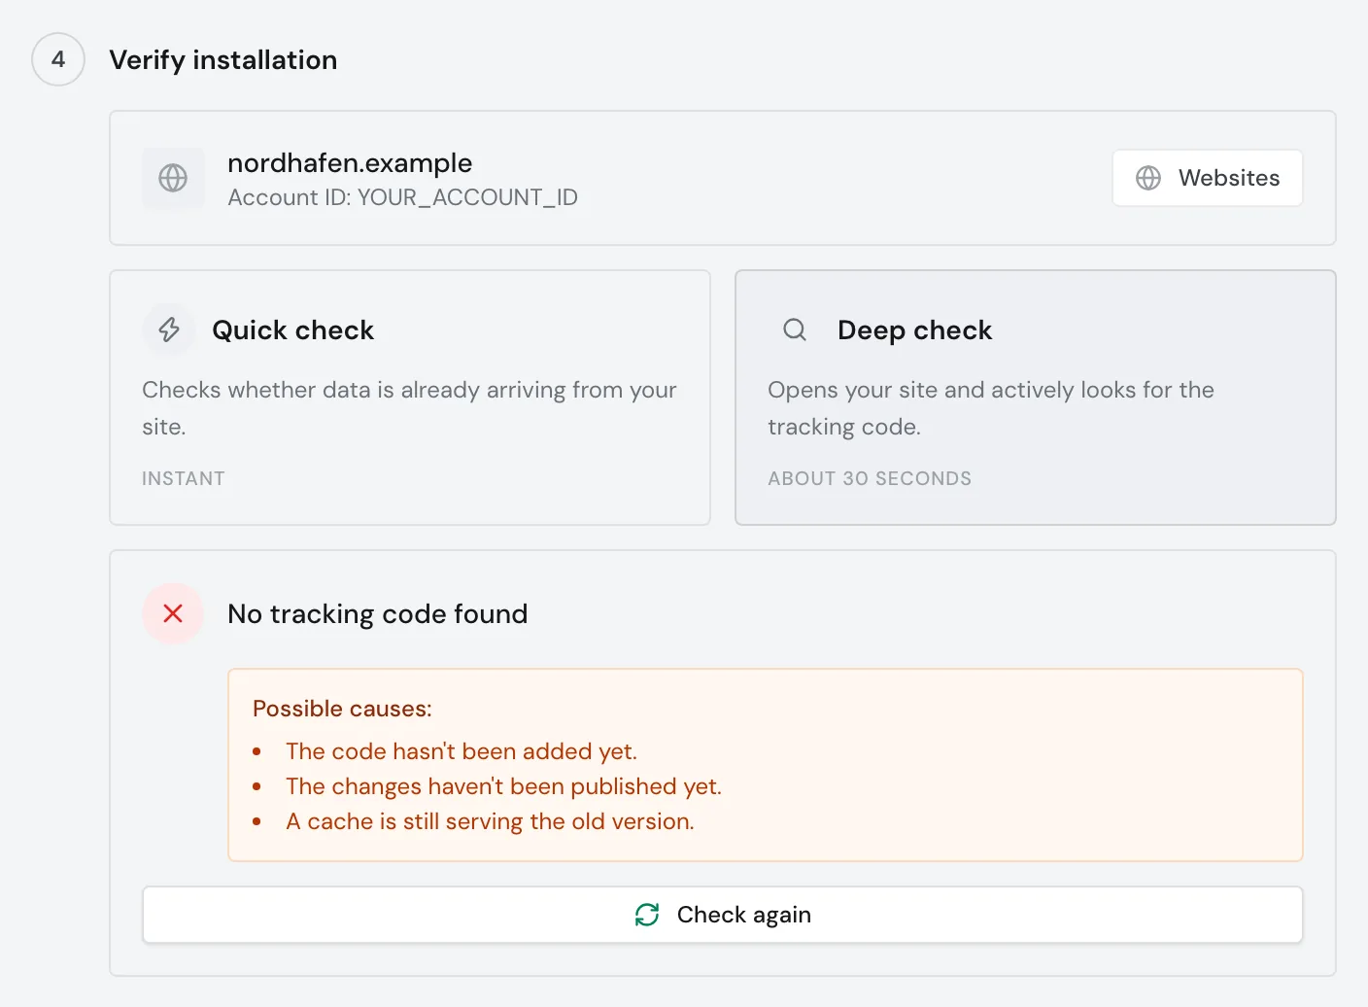Screen dimensions: 1368x1007
Task: Click the "INSTANT" duration label
Action: pyautogui.click(x=184, y=478)
